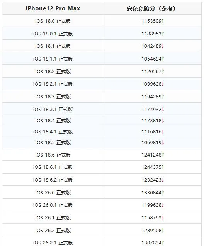The image size is (204, 246).
Task: Click the up arrow next to 1241248
Action: 163,155
